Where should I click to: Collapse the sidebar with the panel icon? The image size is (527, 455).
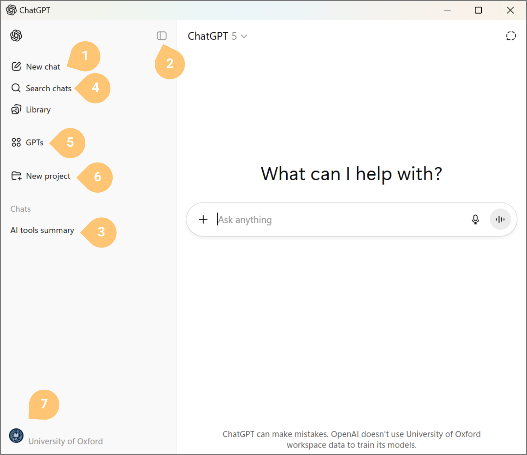tap(162, 35)
